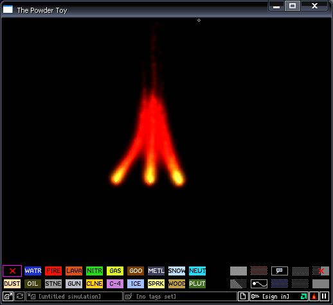This screenshot has height=305, width=333.
Task: Click the open simulation browser icon
Action: click(8, 297)
